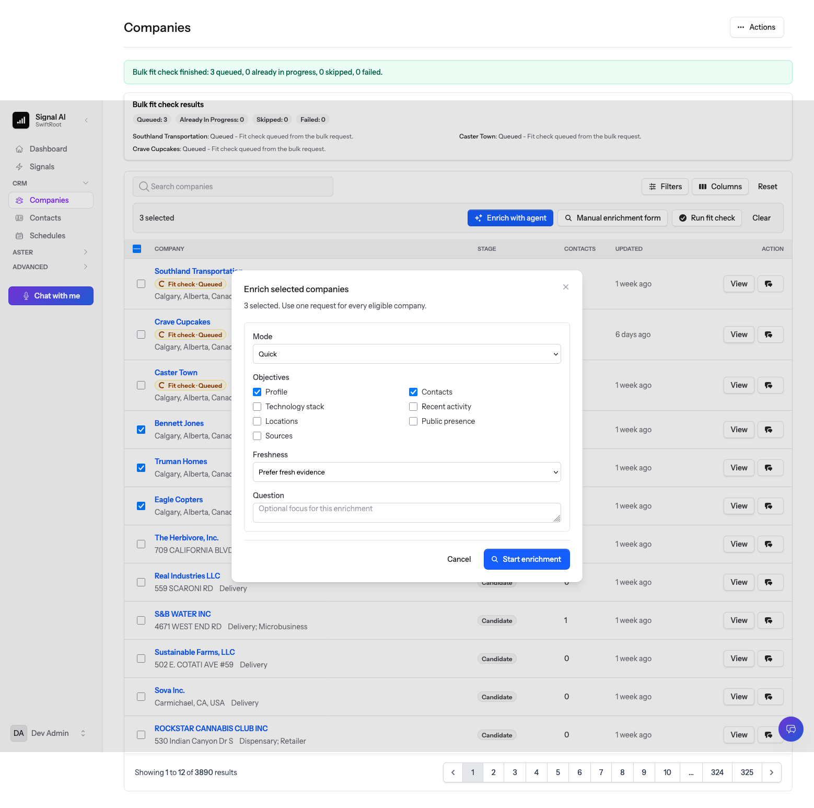814x808 pixels.
Task: Click chat icon in Sova Inc. row
Action: (770, 697)
